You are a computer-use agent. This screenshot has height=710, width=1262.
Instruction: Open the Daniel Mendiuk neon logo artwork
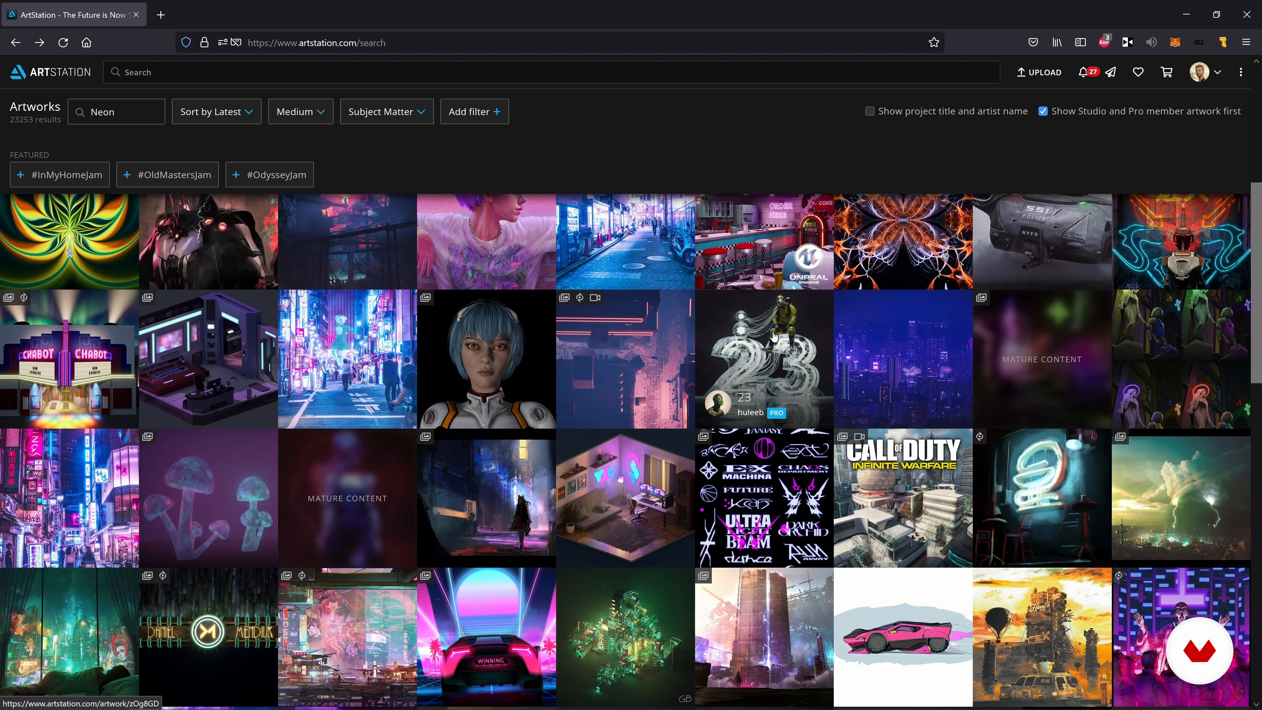tap(208, 637)
